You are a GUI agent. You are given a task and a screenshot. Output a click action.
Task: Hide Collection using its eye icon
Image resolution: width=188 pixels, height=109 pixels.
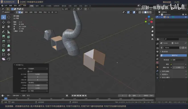tap(186, 14)
